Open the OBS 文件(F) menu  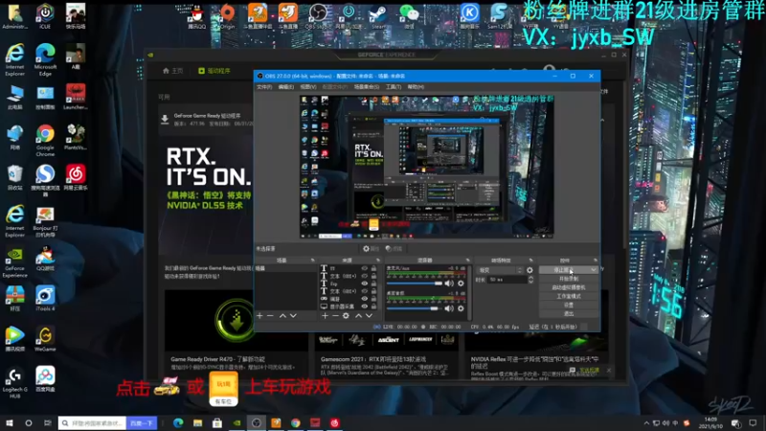click(264, 87)
